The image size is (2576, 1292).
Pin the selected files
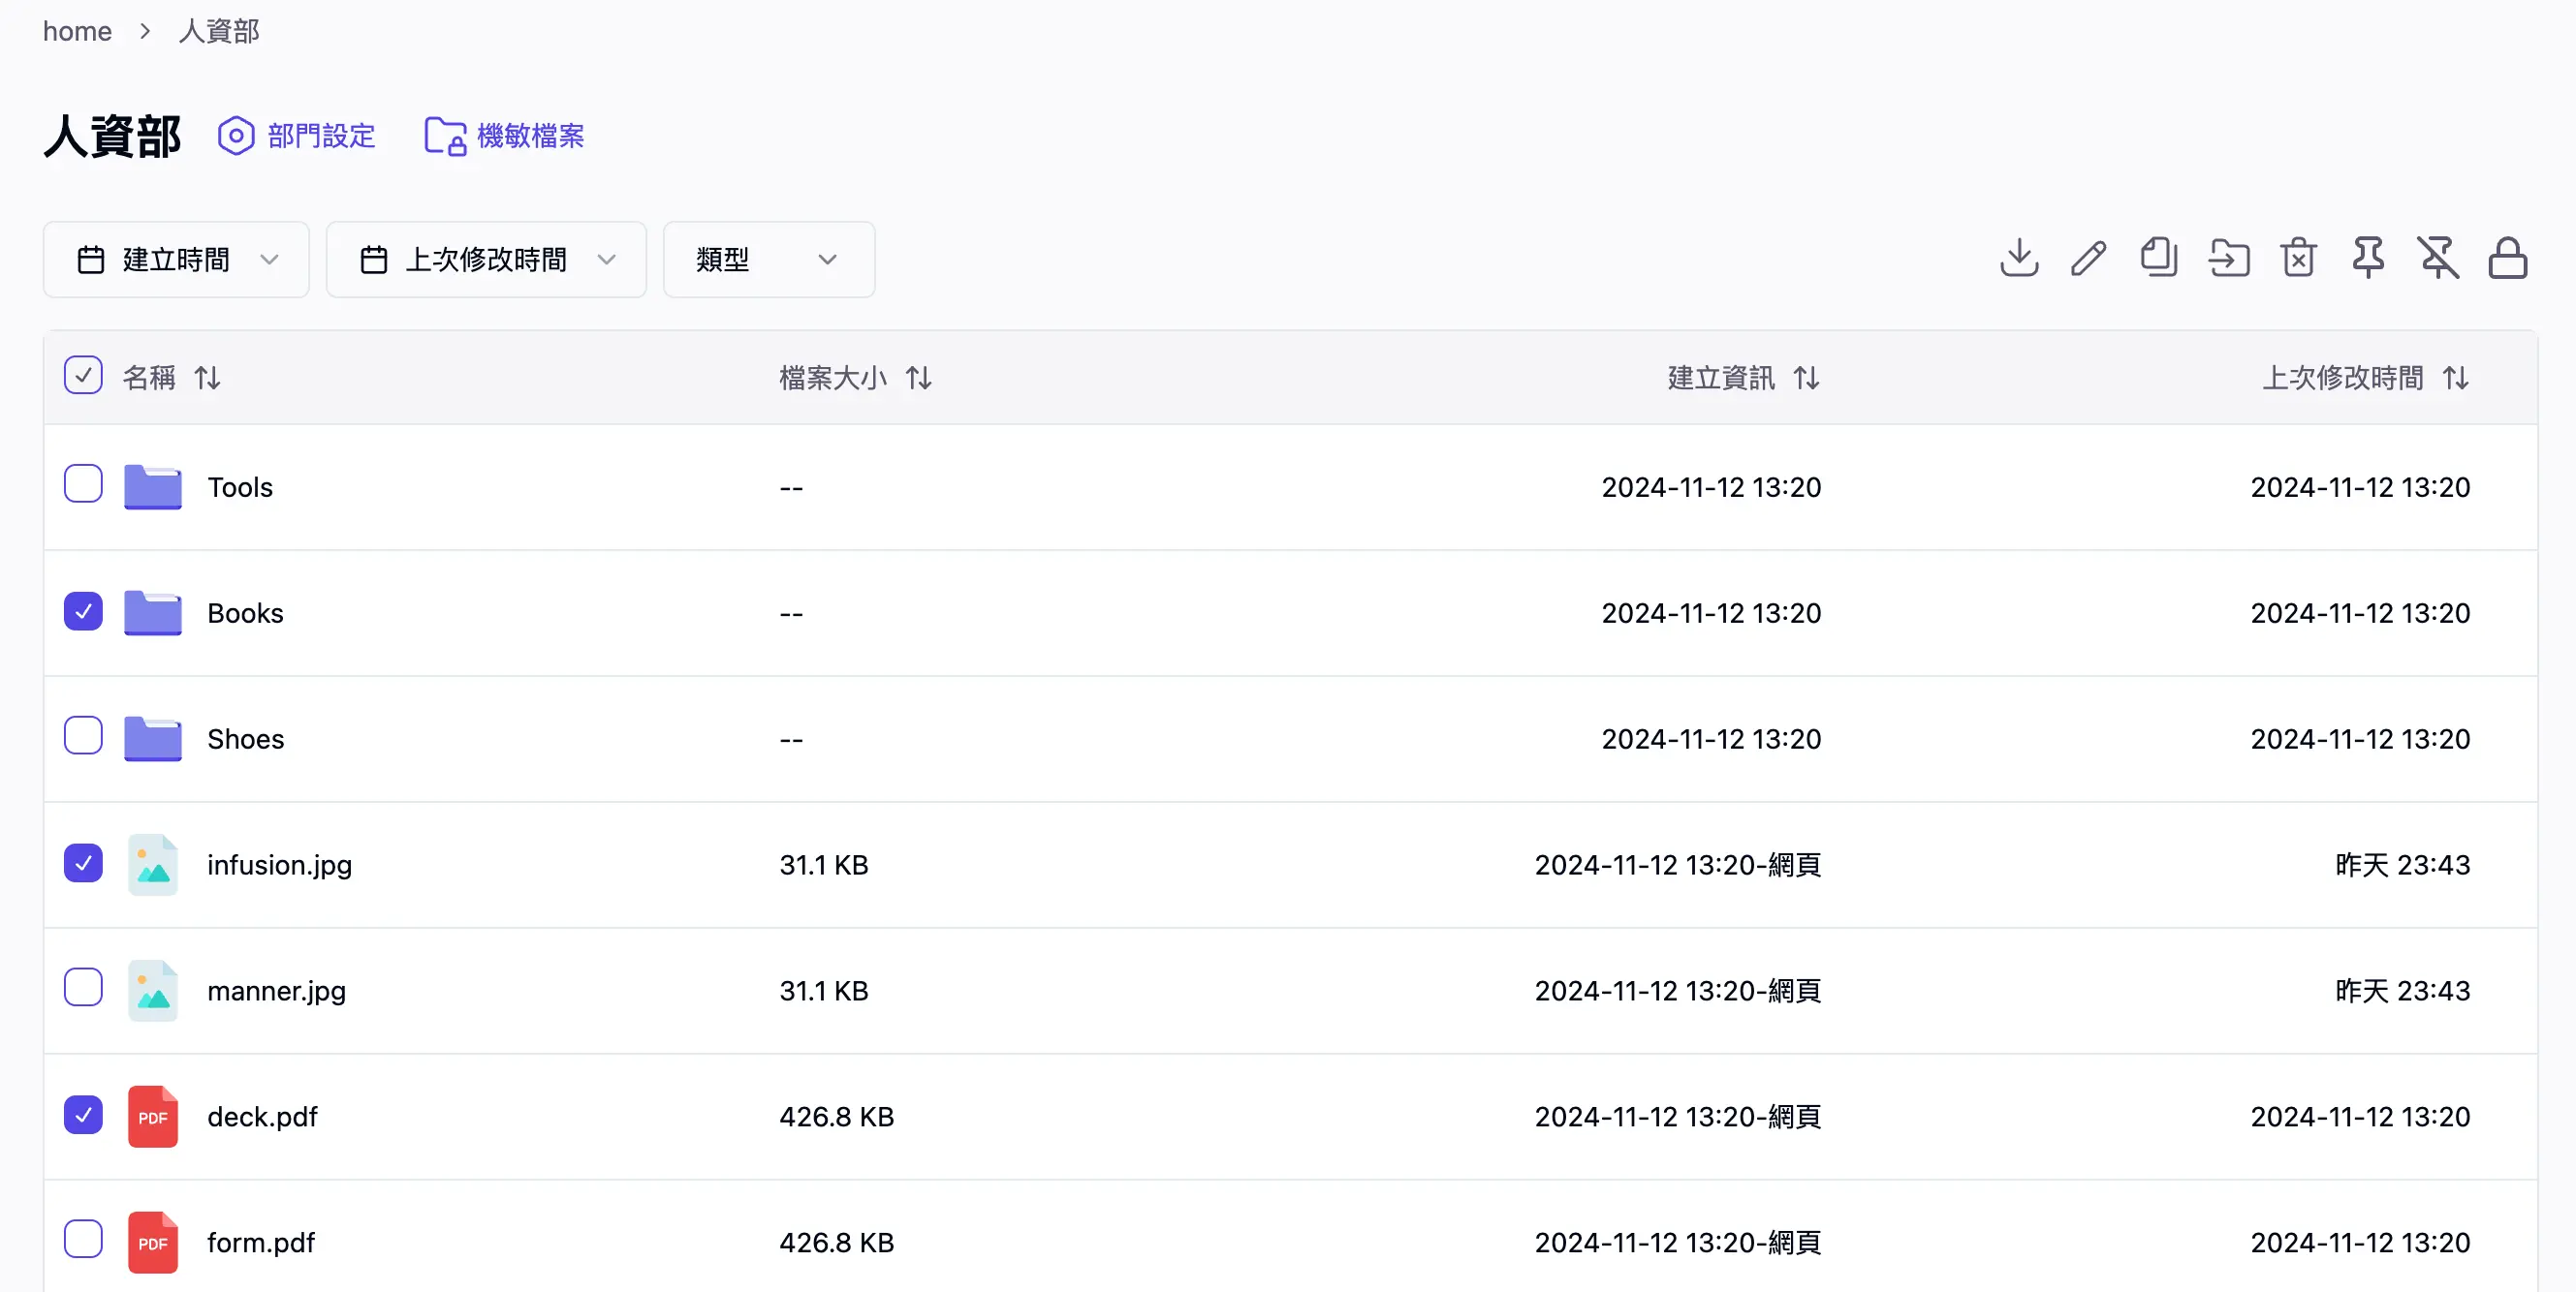tap(2368, 258)
